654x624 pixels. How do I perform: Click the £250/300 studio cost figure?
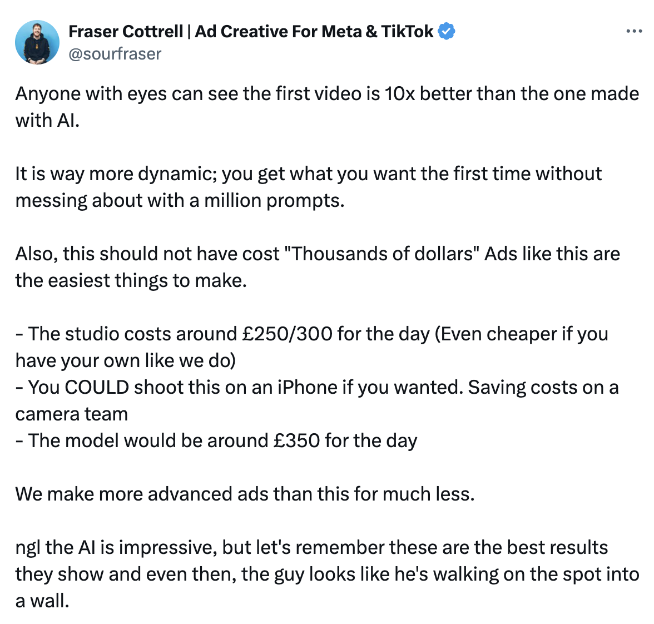(288, 334)
